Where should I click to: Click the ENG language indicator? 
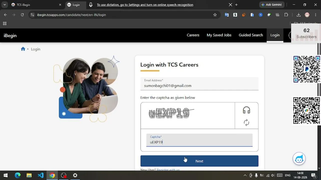click(x=288, y=175)
